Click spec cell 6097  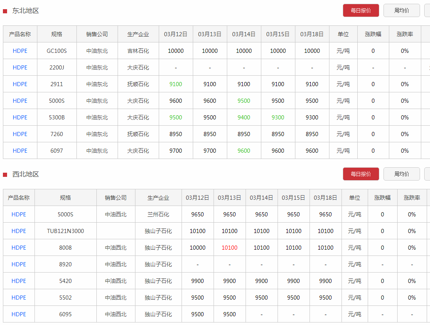click(x=57, y=151)
